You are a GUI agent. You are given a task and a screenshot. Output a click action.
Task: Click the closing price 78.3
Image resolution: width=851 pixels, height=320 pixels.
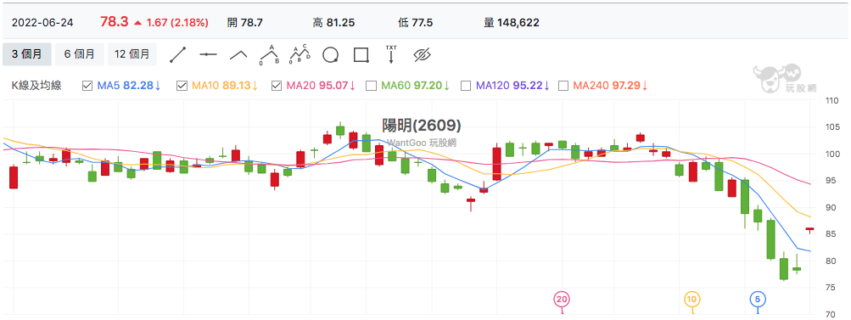pyautogui.click(x=114, y=22)
